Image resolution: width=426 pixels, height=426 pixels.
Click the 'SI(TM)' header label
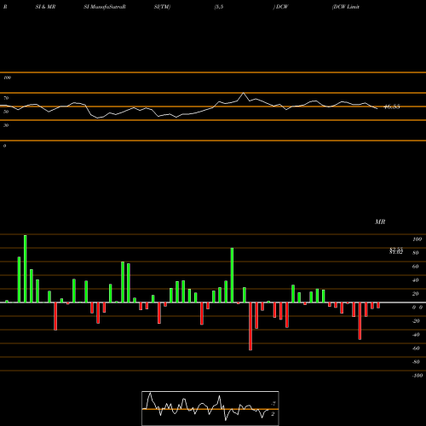coord(162,7)
